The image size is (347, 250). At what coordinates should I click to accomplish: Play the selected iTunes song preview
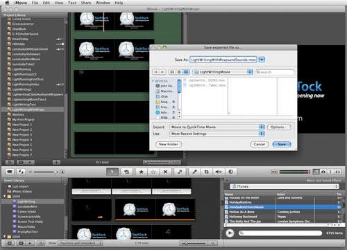click(230, 233)
